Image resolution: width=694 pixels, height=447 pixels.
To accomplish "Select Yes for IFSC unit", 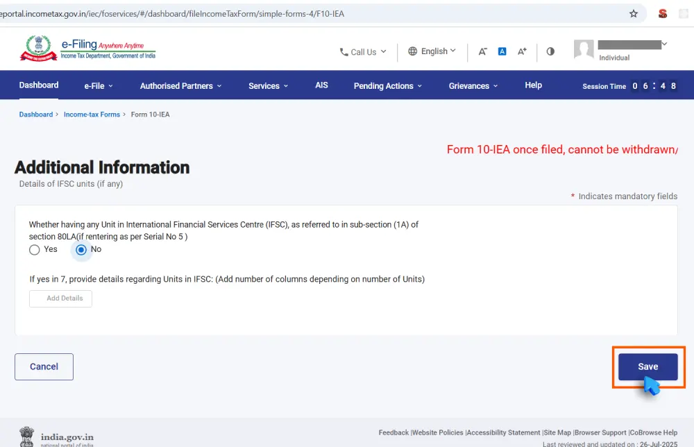I will (x=35, y=250).
